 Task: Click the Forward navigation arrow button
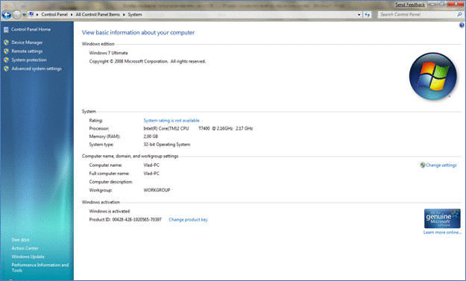[16, 14]
